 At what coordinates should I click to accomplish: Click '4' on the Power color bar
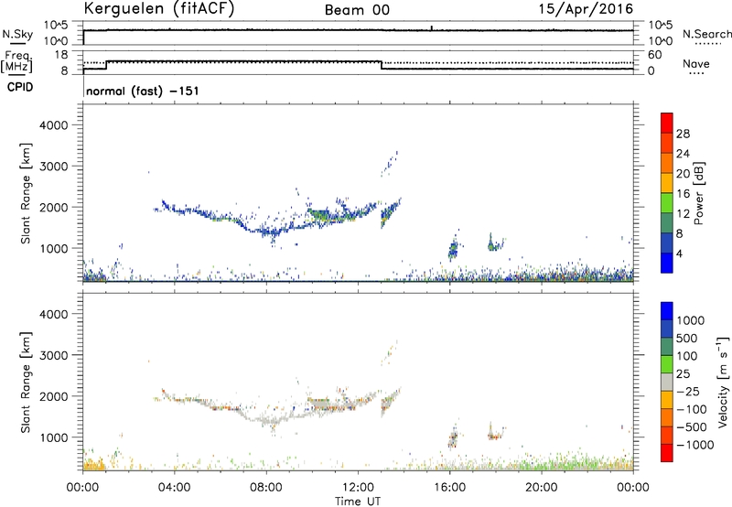click(679, 253)
